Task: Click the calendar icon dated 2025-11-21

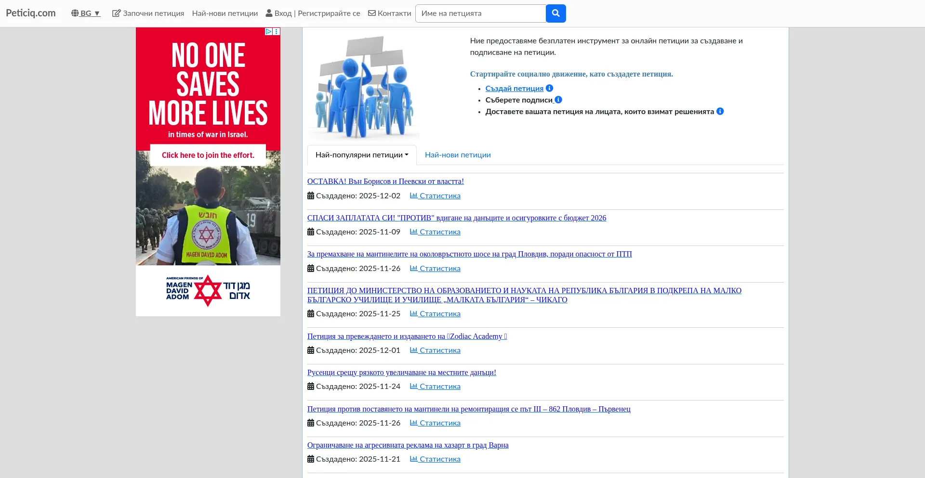Action: [311, 459]
